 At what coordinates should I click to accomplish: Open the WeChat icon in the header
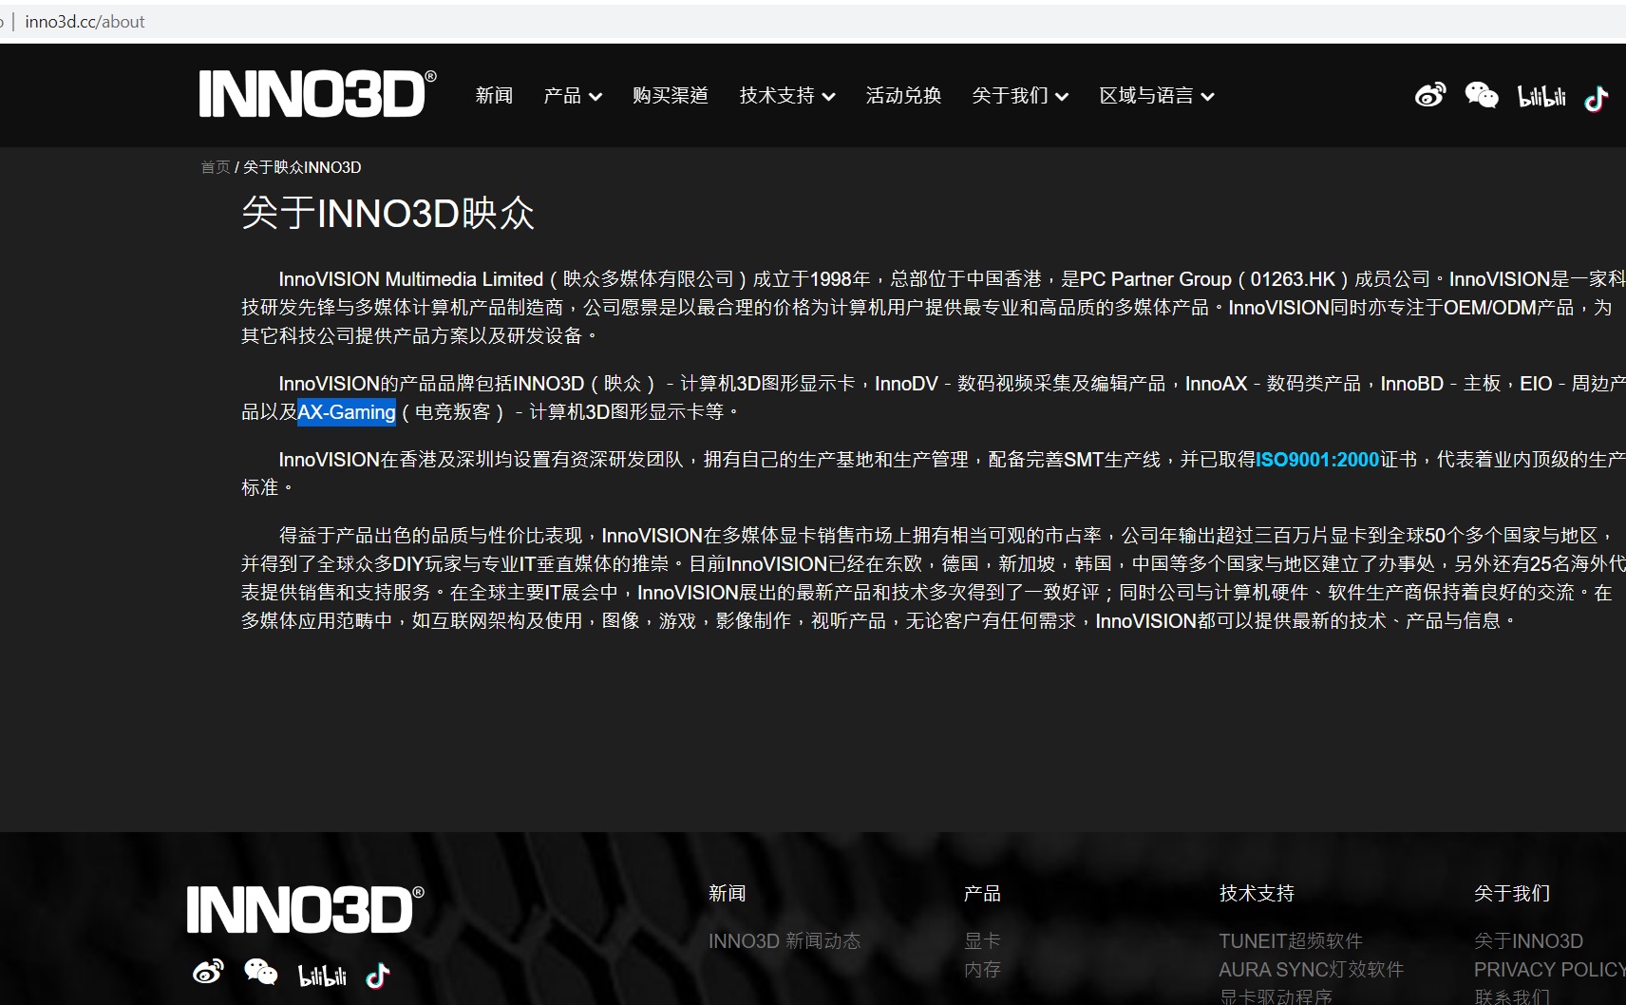coord(1482,95)
